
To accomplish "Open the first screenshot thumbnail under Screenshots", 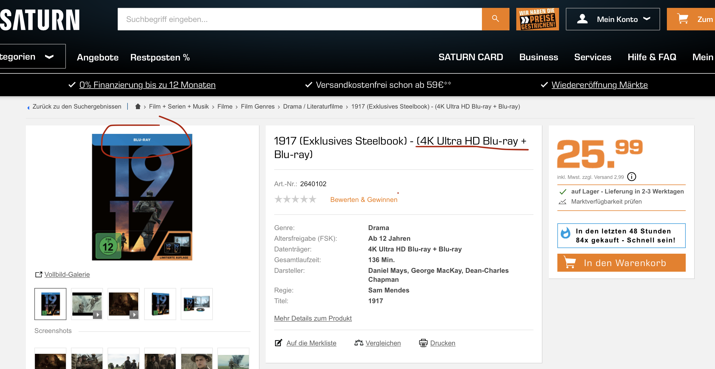I will click(50, 359).
